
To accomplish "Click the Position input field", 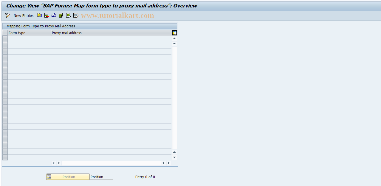I will [x=101, y=177].
